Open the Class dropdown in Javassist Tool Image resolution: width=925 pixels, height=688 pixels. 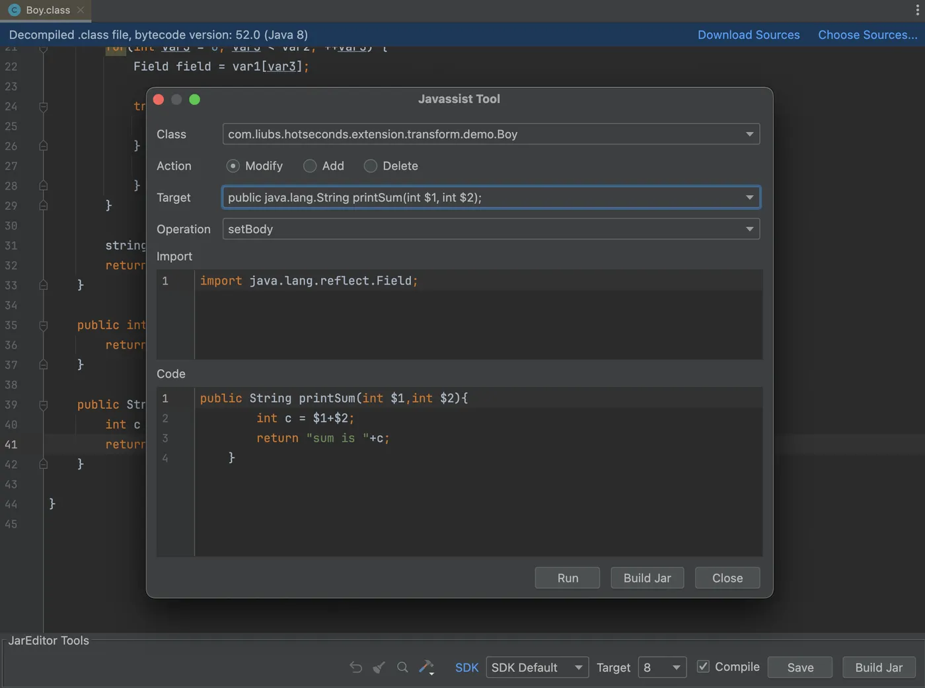tap(491, 134)
